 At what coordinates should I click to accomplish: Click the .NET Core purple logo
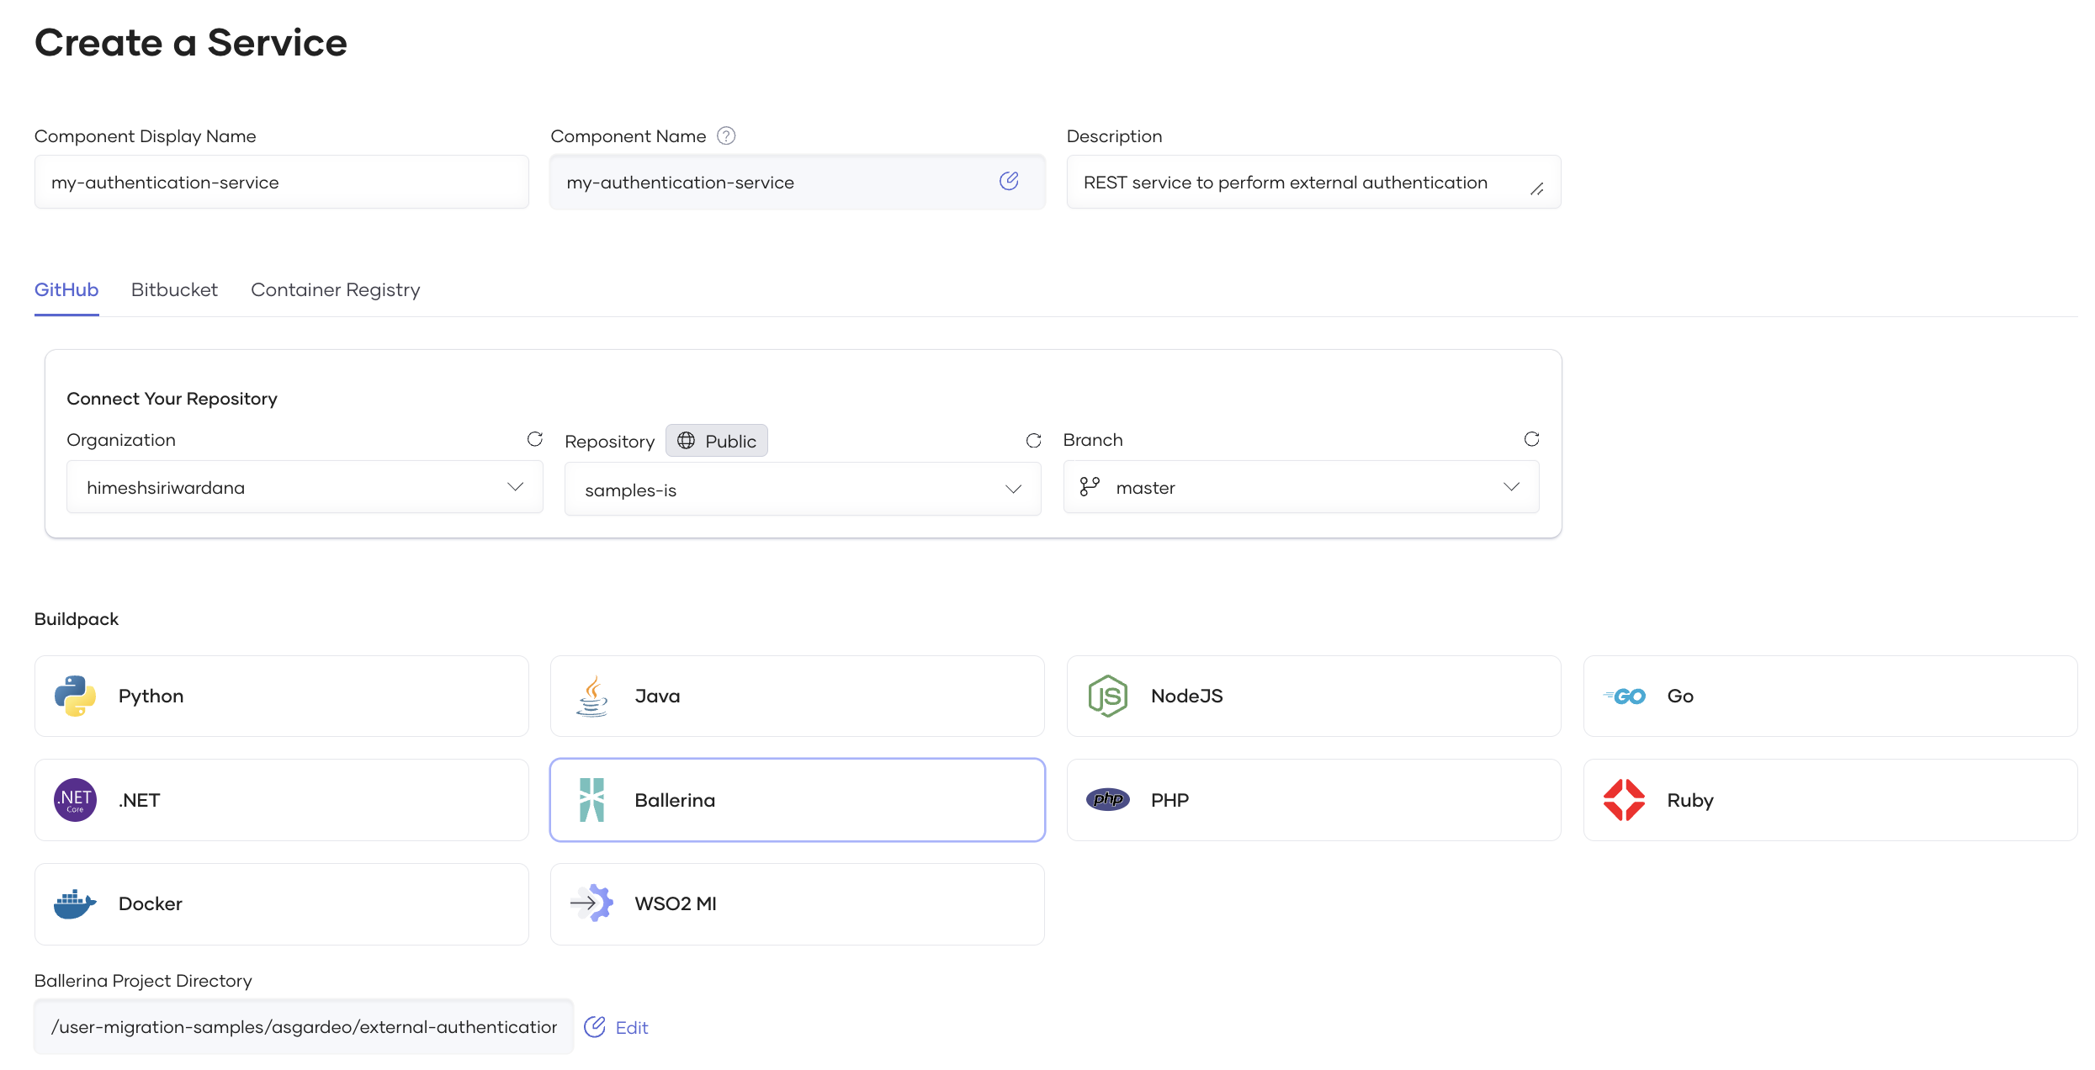(x=75, y=800)
